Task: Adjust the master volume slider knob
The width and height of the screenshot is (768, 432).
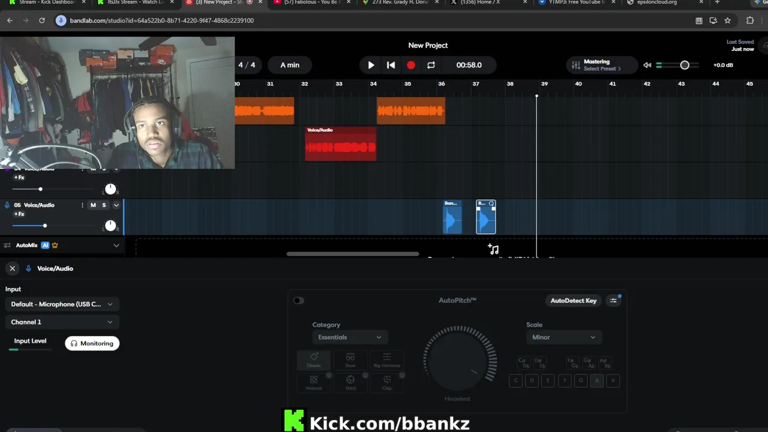Action: [685, 65]
